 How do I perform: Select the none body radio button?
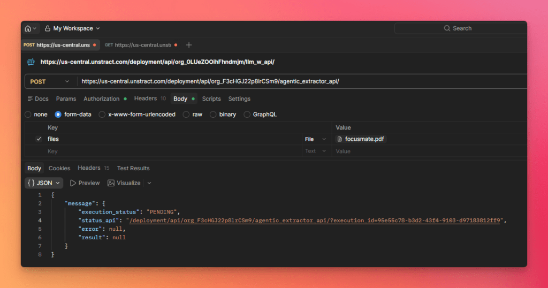[x=28, y=115]
